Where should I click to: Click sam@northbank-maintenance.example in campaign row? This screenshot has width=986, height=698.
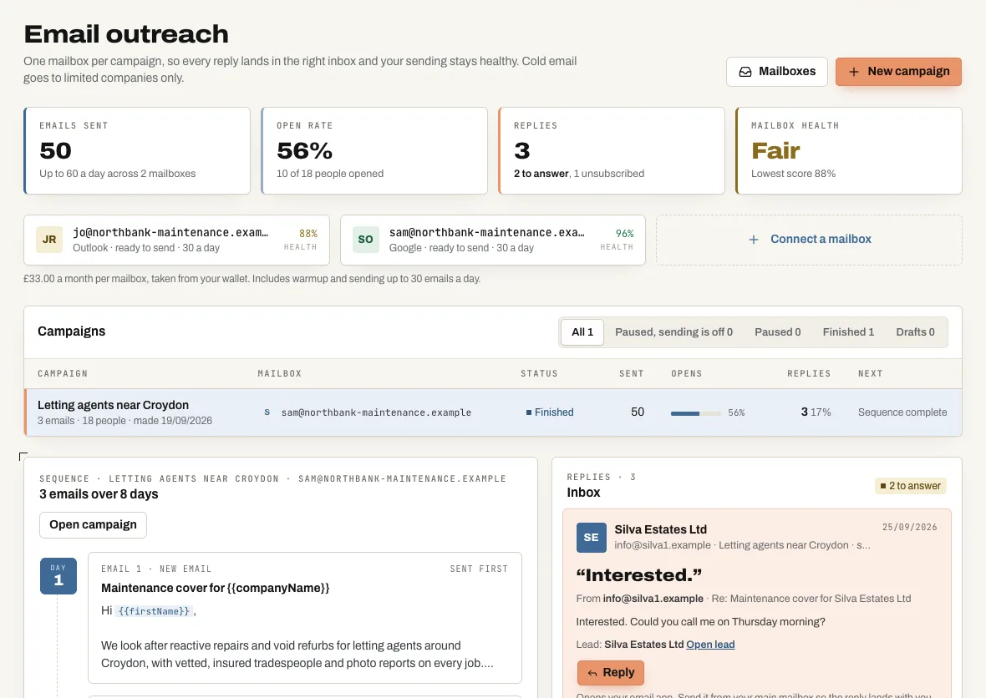(x=376, y=412)
